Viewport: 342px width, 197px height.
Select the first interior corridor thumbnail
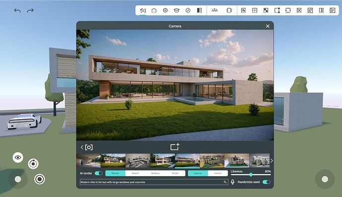point(89,160)
